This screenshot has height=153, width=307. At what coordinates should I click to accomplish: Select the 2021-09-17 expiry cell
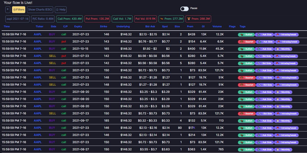tap(81, 121)
